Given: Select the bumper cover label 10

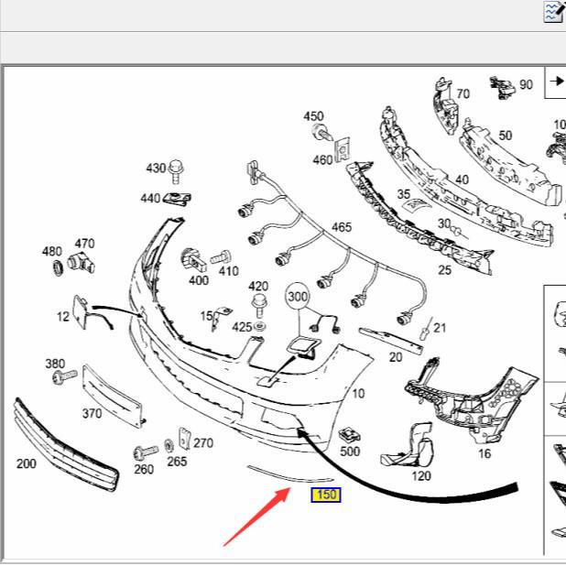Looking at the screenshot, I should tap(358, 394).
